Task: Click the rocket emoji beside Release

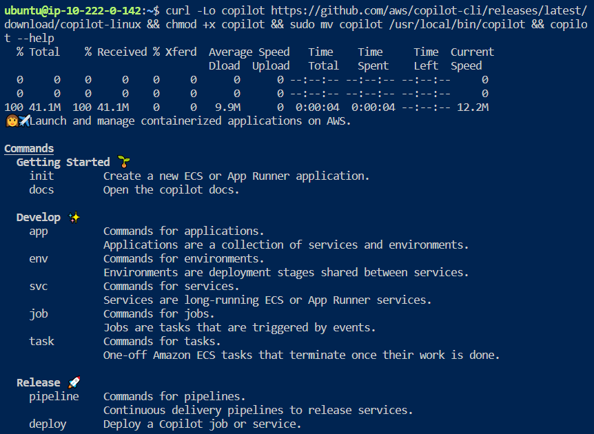Action: tap(74, 382)
